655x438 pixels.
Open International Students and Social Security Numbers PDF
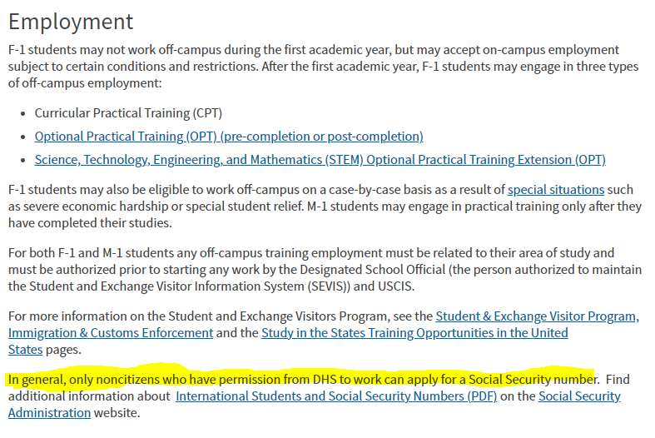click(x=336, y=396)
